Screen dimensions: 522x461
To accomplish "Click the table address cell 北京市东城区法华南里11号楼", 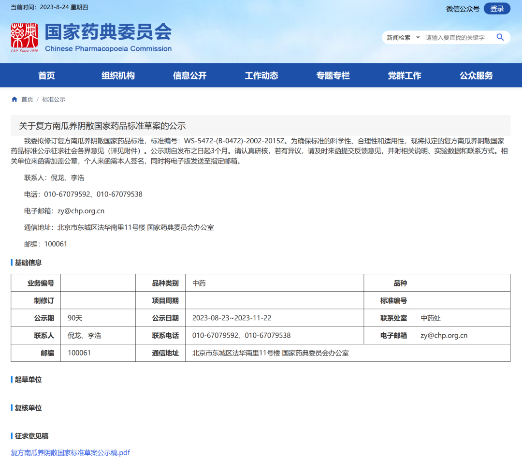I will pos(348,353).
